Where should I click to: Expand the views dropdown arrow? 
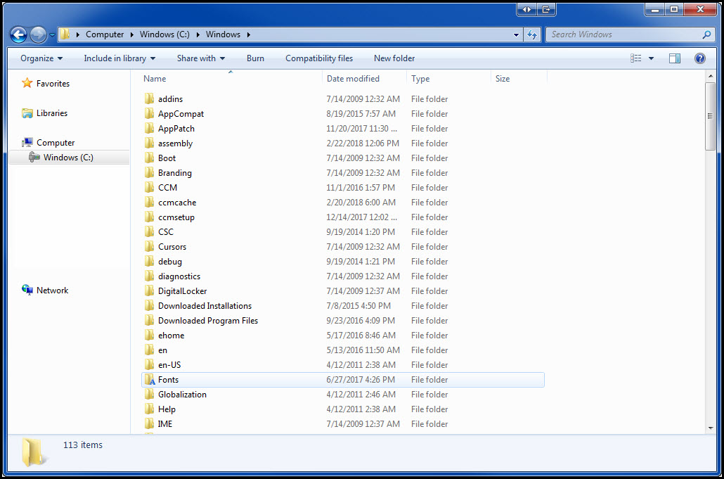[x=650, y=58]
